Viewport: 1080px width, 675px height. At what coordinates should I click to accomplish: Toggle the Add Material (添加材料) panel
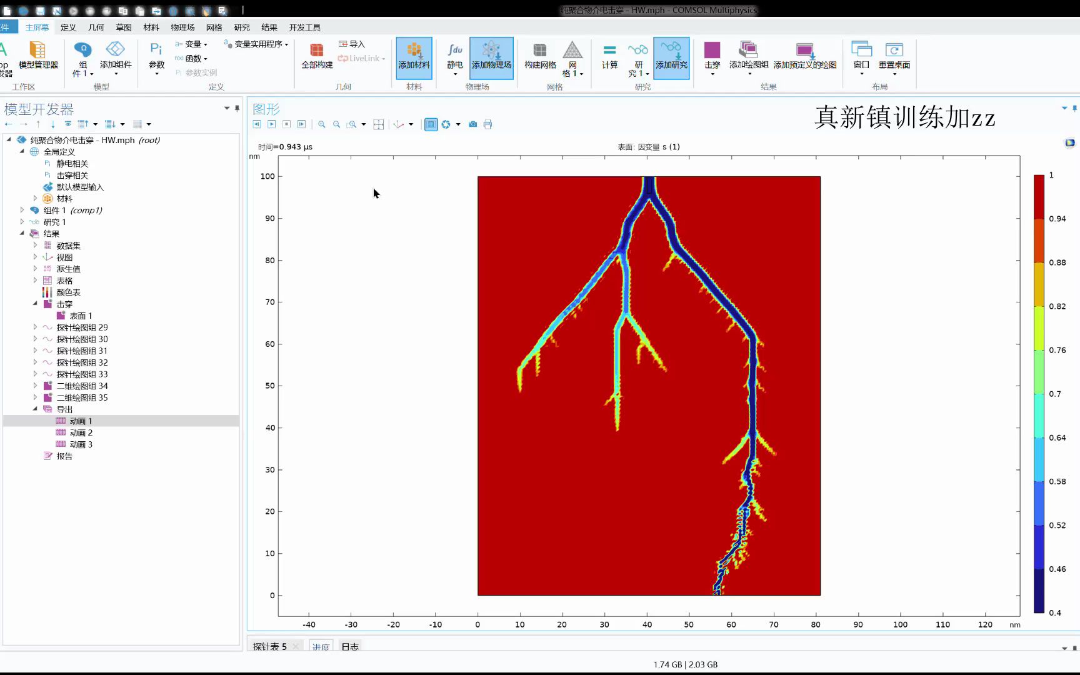(414, 57)
